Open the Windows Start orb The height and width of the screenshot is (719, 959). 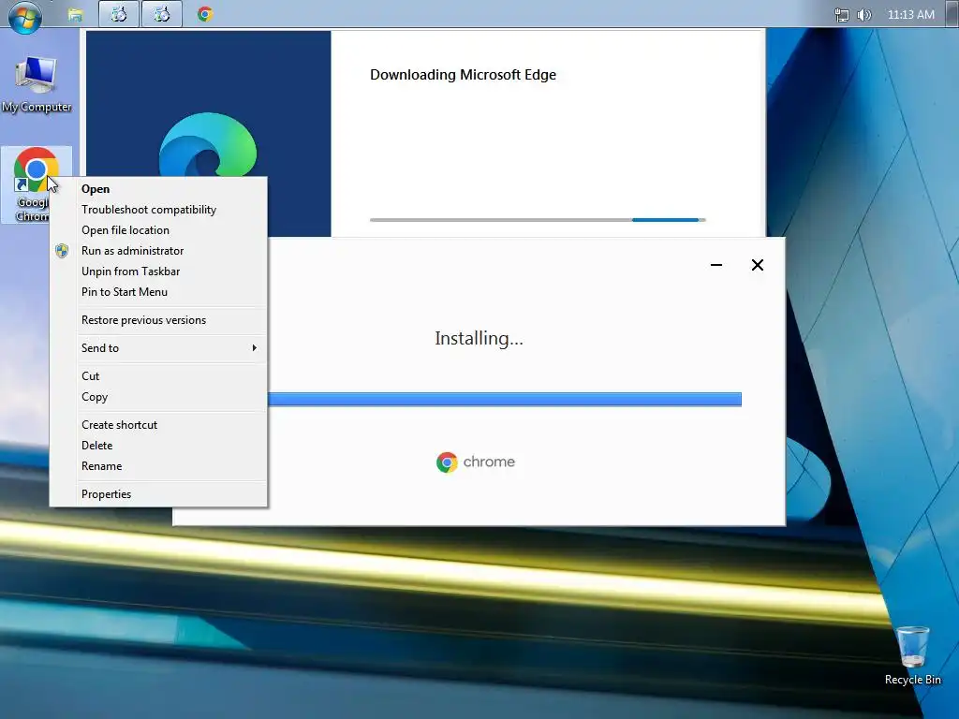24,16
